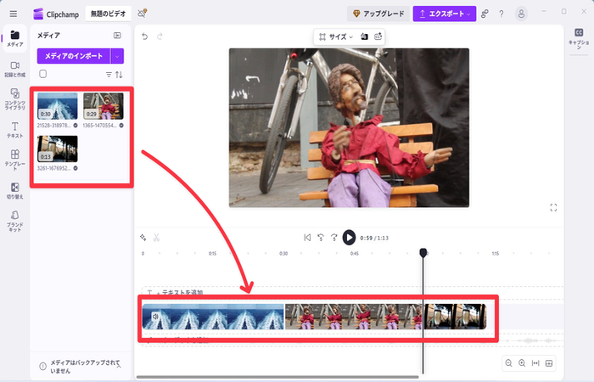Open the 記録と作成 sidebar panel

pos(14,69)
